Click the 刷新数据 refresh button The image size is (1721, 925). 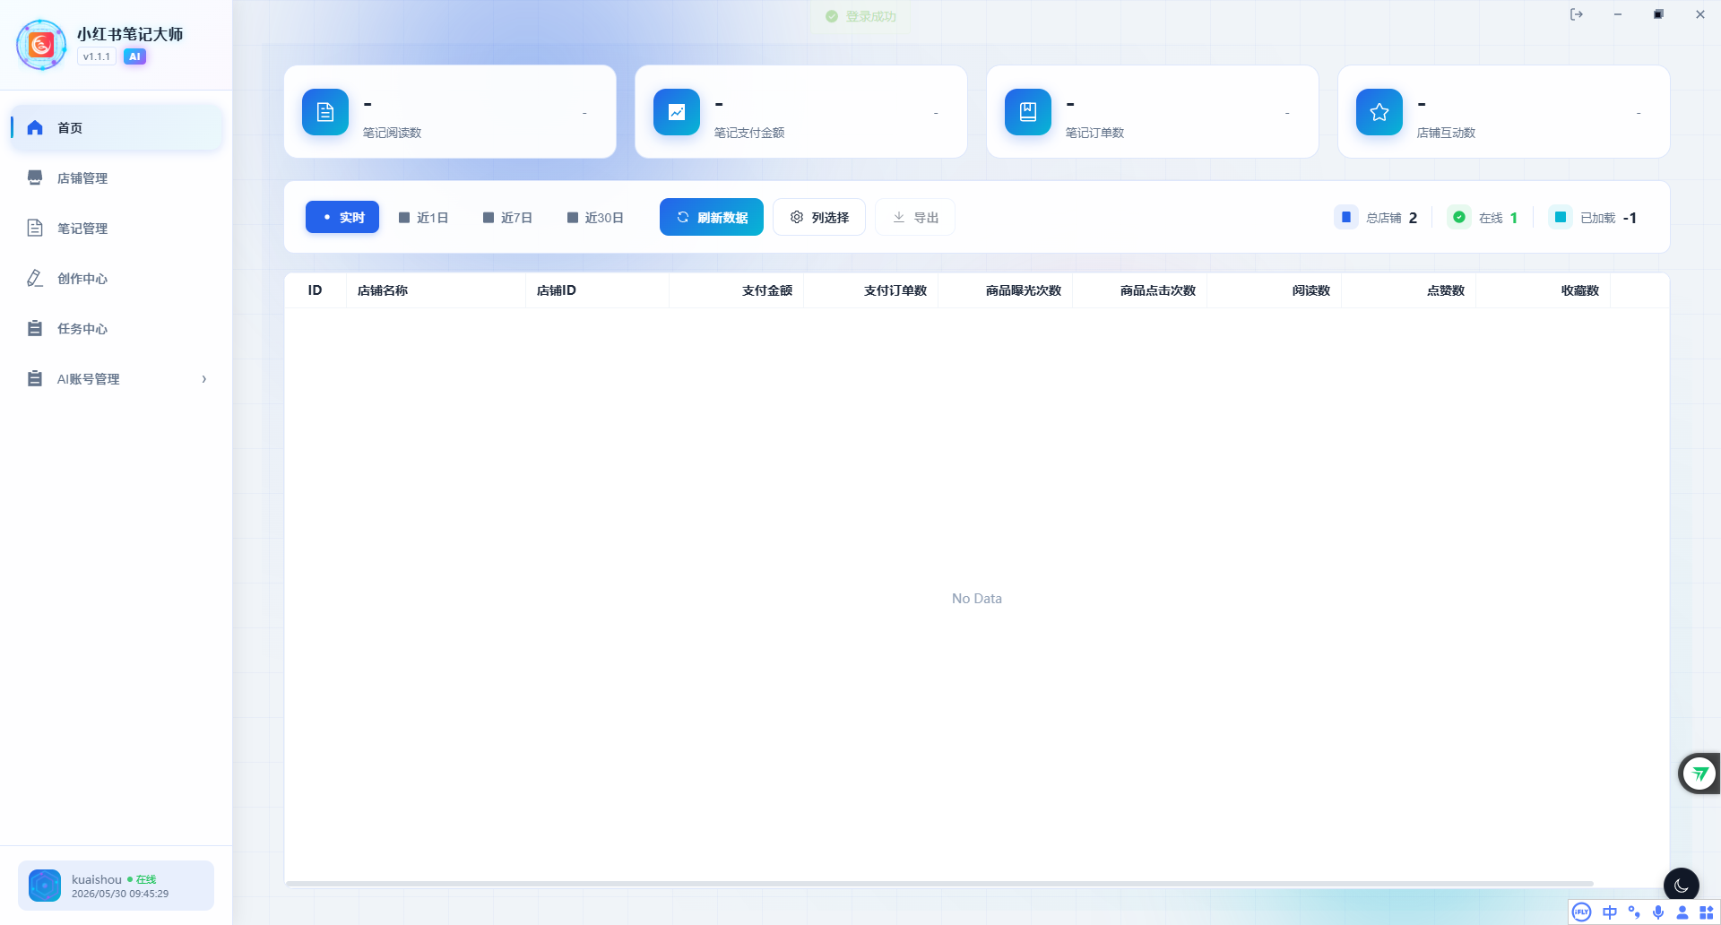(712, 217)
